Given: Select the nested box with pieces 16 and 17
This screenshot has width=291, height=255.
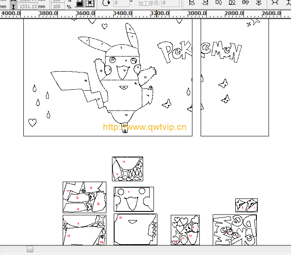Looking at the screenshot, I should (x=84, y=198).
